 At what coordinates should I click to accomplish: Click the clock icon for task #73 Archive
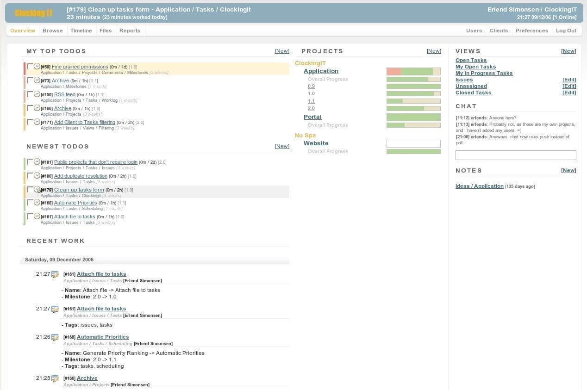tap(37, 80)
